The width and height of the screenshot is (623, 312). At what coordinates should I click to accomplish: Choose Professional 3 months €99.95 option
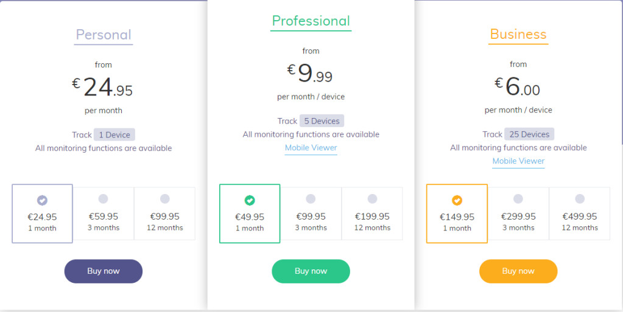click(311, 213)
